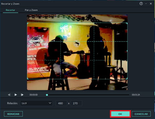Click the CANCELAR button
The height and width of the screenshot is (119, 155).
(141, 114)
